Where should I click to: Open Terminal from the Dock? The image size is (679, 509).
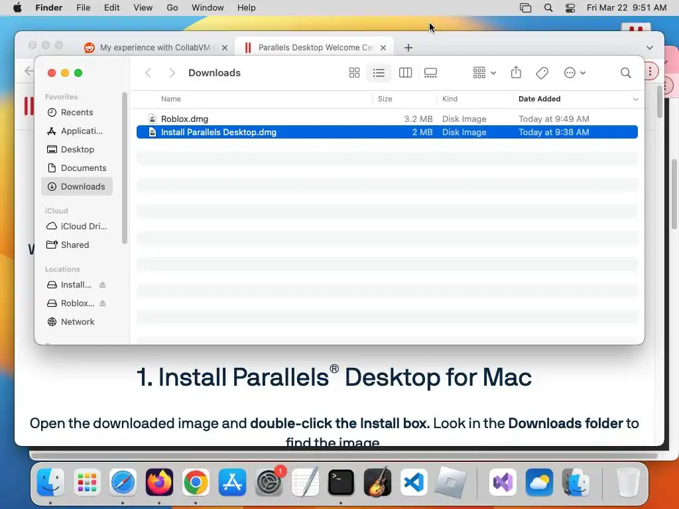[x=341, y=482]
